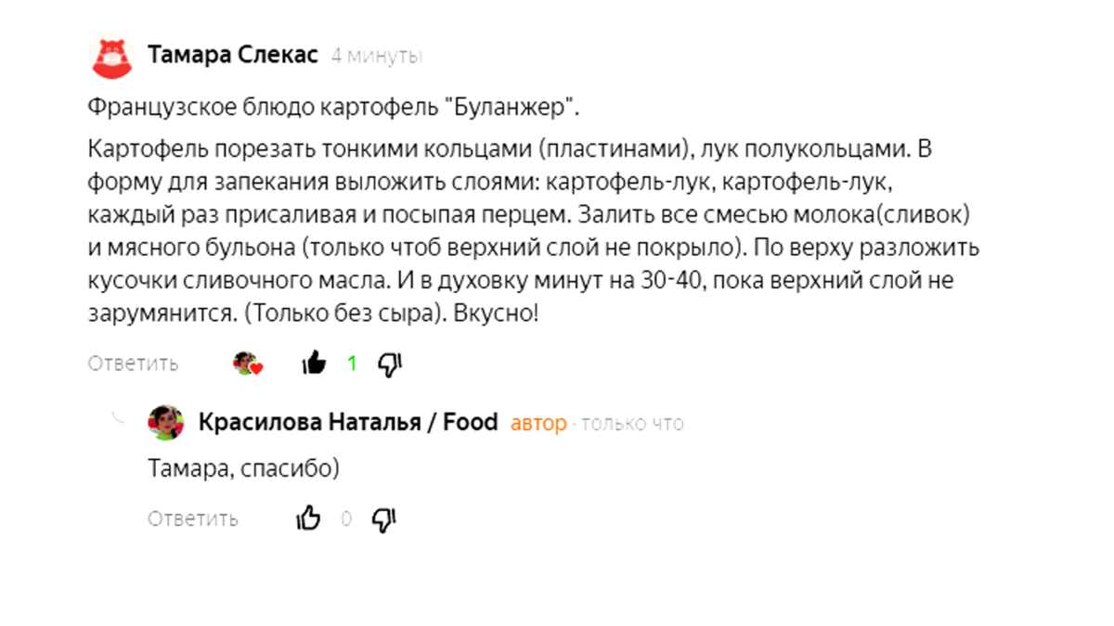Click the like count on Тамара's comment
Image resolution: width=1114 pixels, height=626 pixels.
pyautogui.click(x=352, y=364)
